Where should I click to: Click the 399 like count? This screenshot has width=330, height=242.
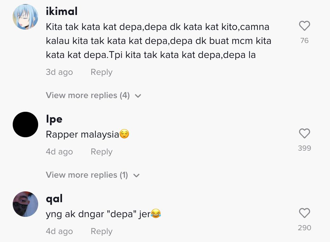pos(304,148)
